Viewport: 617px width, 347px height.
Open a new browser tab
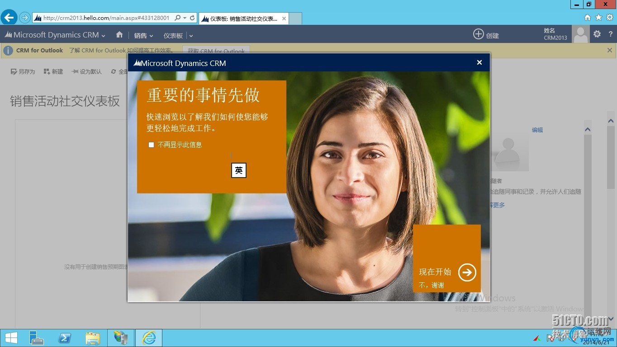click(x=295, y=19)
